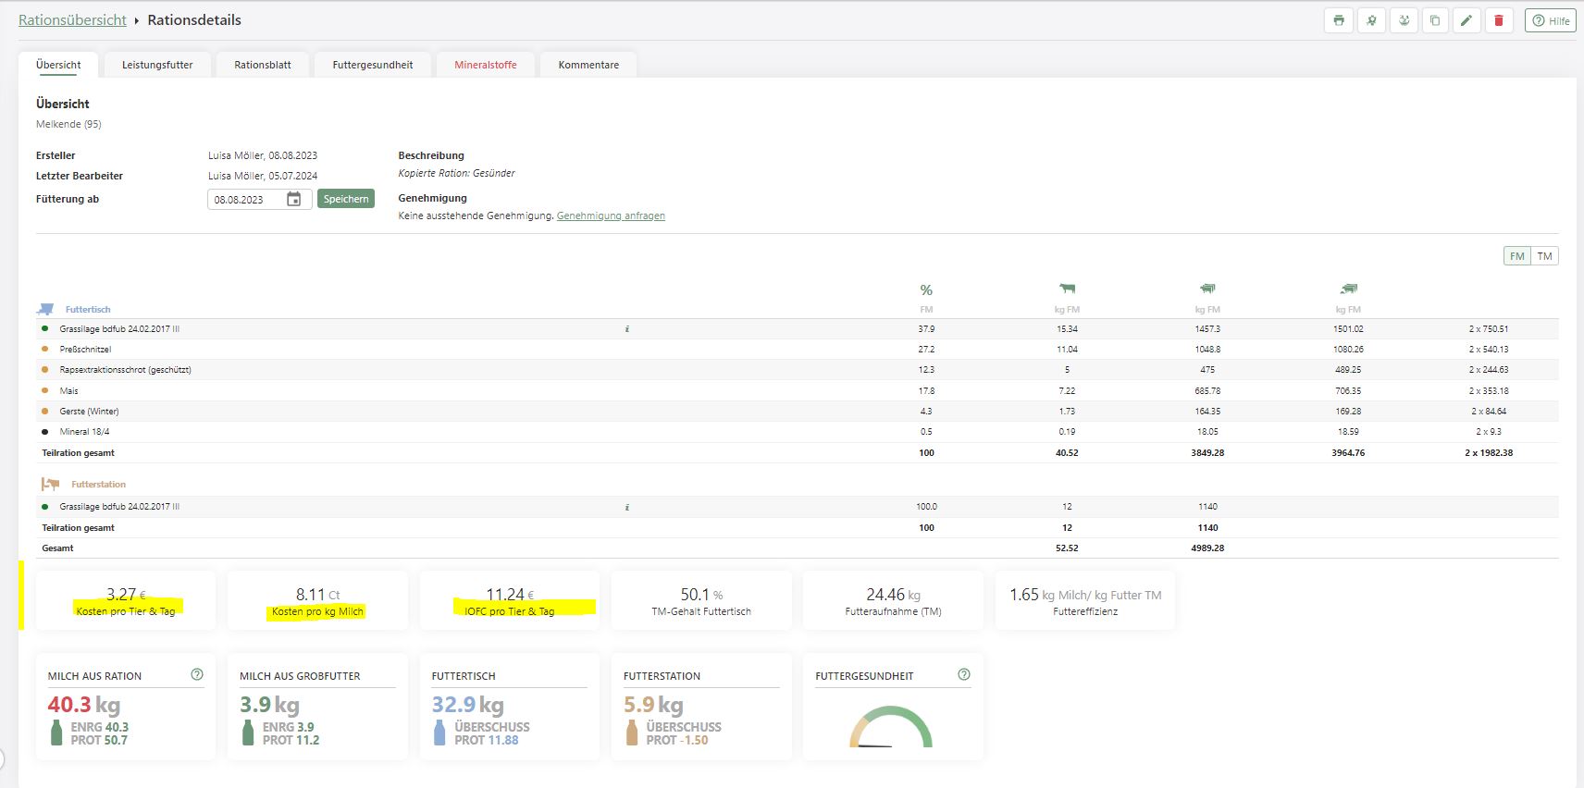This screenshot has height=788, width=1584.
Task: Switch values to FM fresh mass
Action: pyautogui.click(x=1517, y=256)
